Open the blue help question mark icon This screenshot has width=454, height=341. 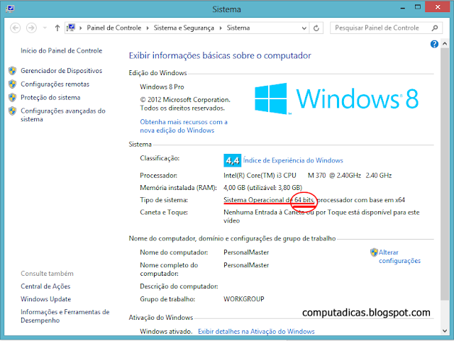[434, 44]
